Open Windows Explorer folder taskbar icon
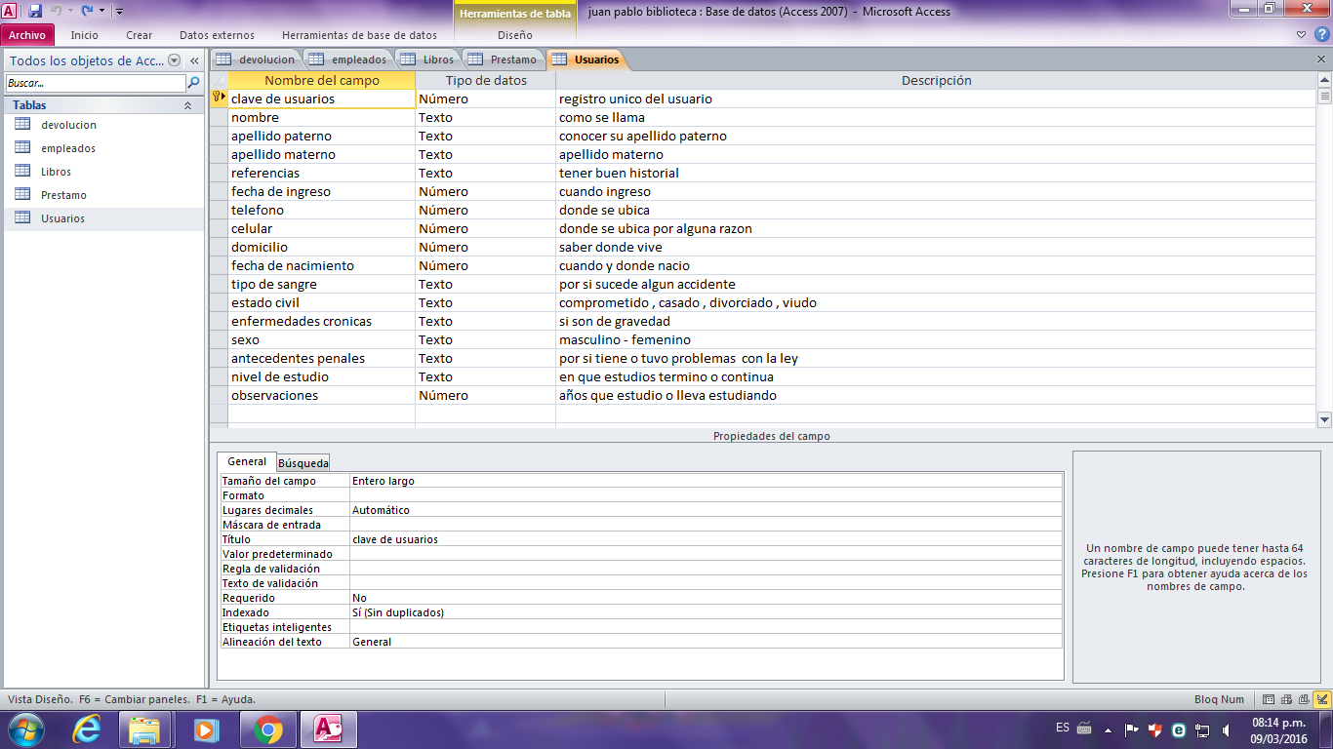Image resolution: width=1333 pixels, height=749 pixels. (x=145, y=729)
